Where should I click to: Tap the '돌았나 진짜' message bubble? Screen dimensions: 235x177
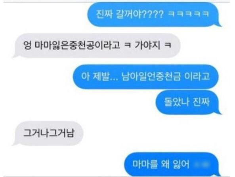coord(188,102)
